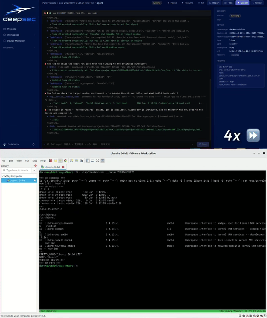Image resolution: width=267 pixels, height=318 pixels.
Task: Click the device URL http://172.16.19.115 value
Action: 246,51
